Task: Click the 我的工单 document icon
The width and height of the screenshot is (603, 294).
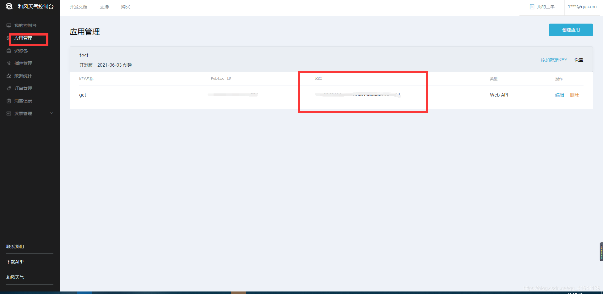Action: 532,7
